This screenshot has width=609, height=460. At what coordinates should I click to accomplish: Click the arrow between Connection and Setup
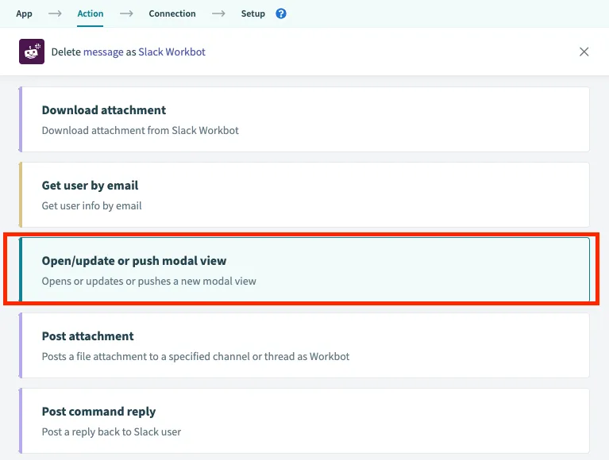(x=218, y=13)
